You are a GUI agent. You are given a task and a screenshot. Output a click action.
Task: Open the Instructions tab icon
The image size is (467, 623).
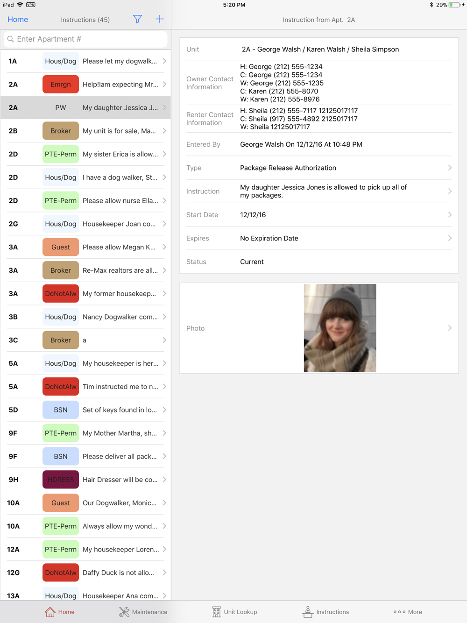click(308, 612)
